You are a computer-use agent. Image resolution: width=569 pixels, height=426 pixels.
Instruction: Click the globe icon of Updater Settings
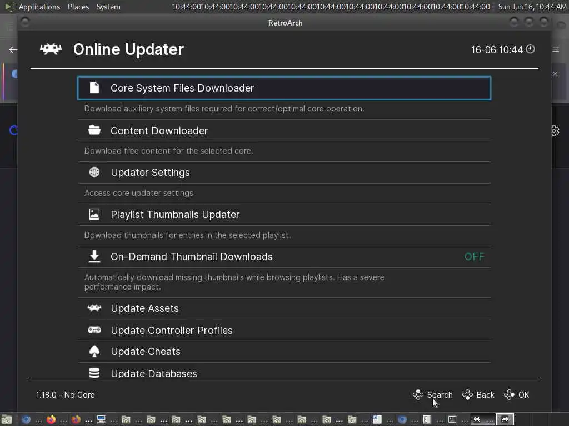point(94,172)
